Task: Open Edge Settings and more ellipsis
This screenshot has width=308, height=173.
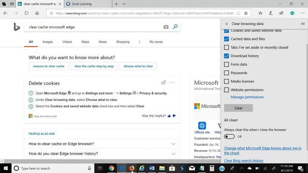Action: (x=303, y=13)
